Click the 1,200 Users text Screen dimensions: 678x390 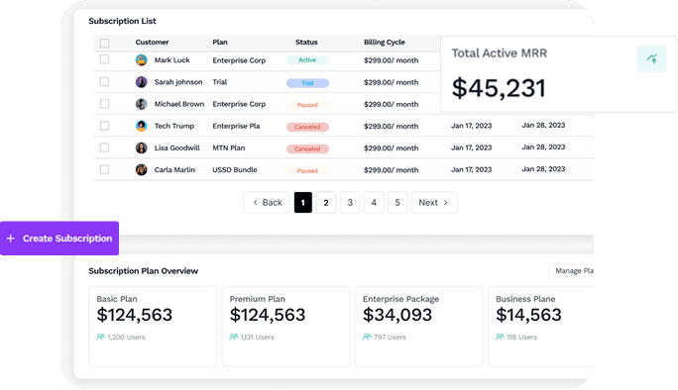pos(126,338)
